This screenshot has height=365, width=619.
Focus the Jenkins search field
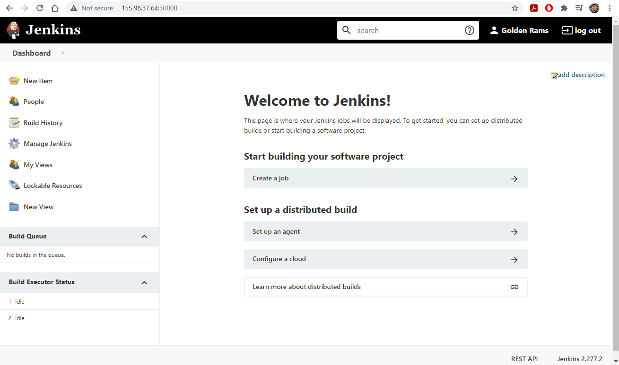click(407, 30)
